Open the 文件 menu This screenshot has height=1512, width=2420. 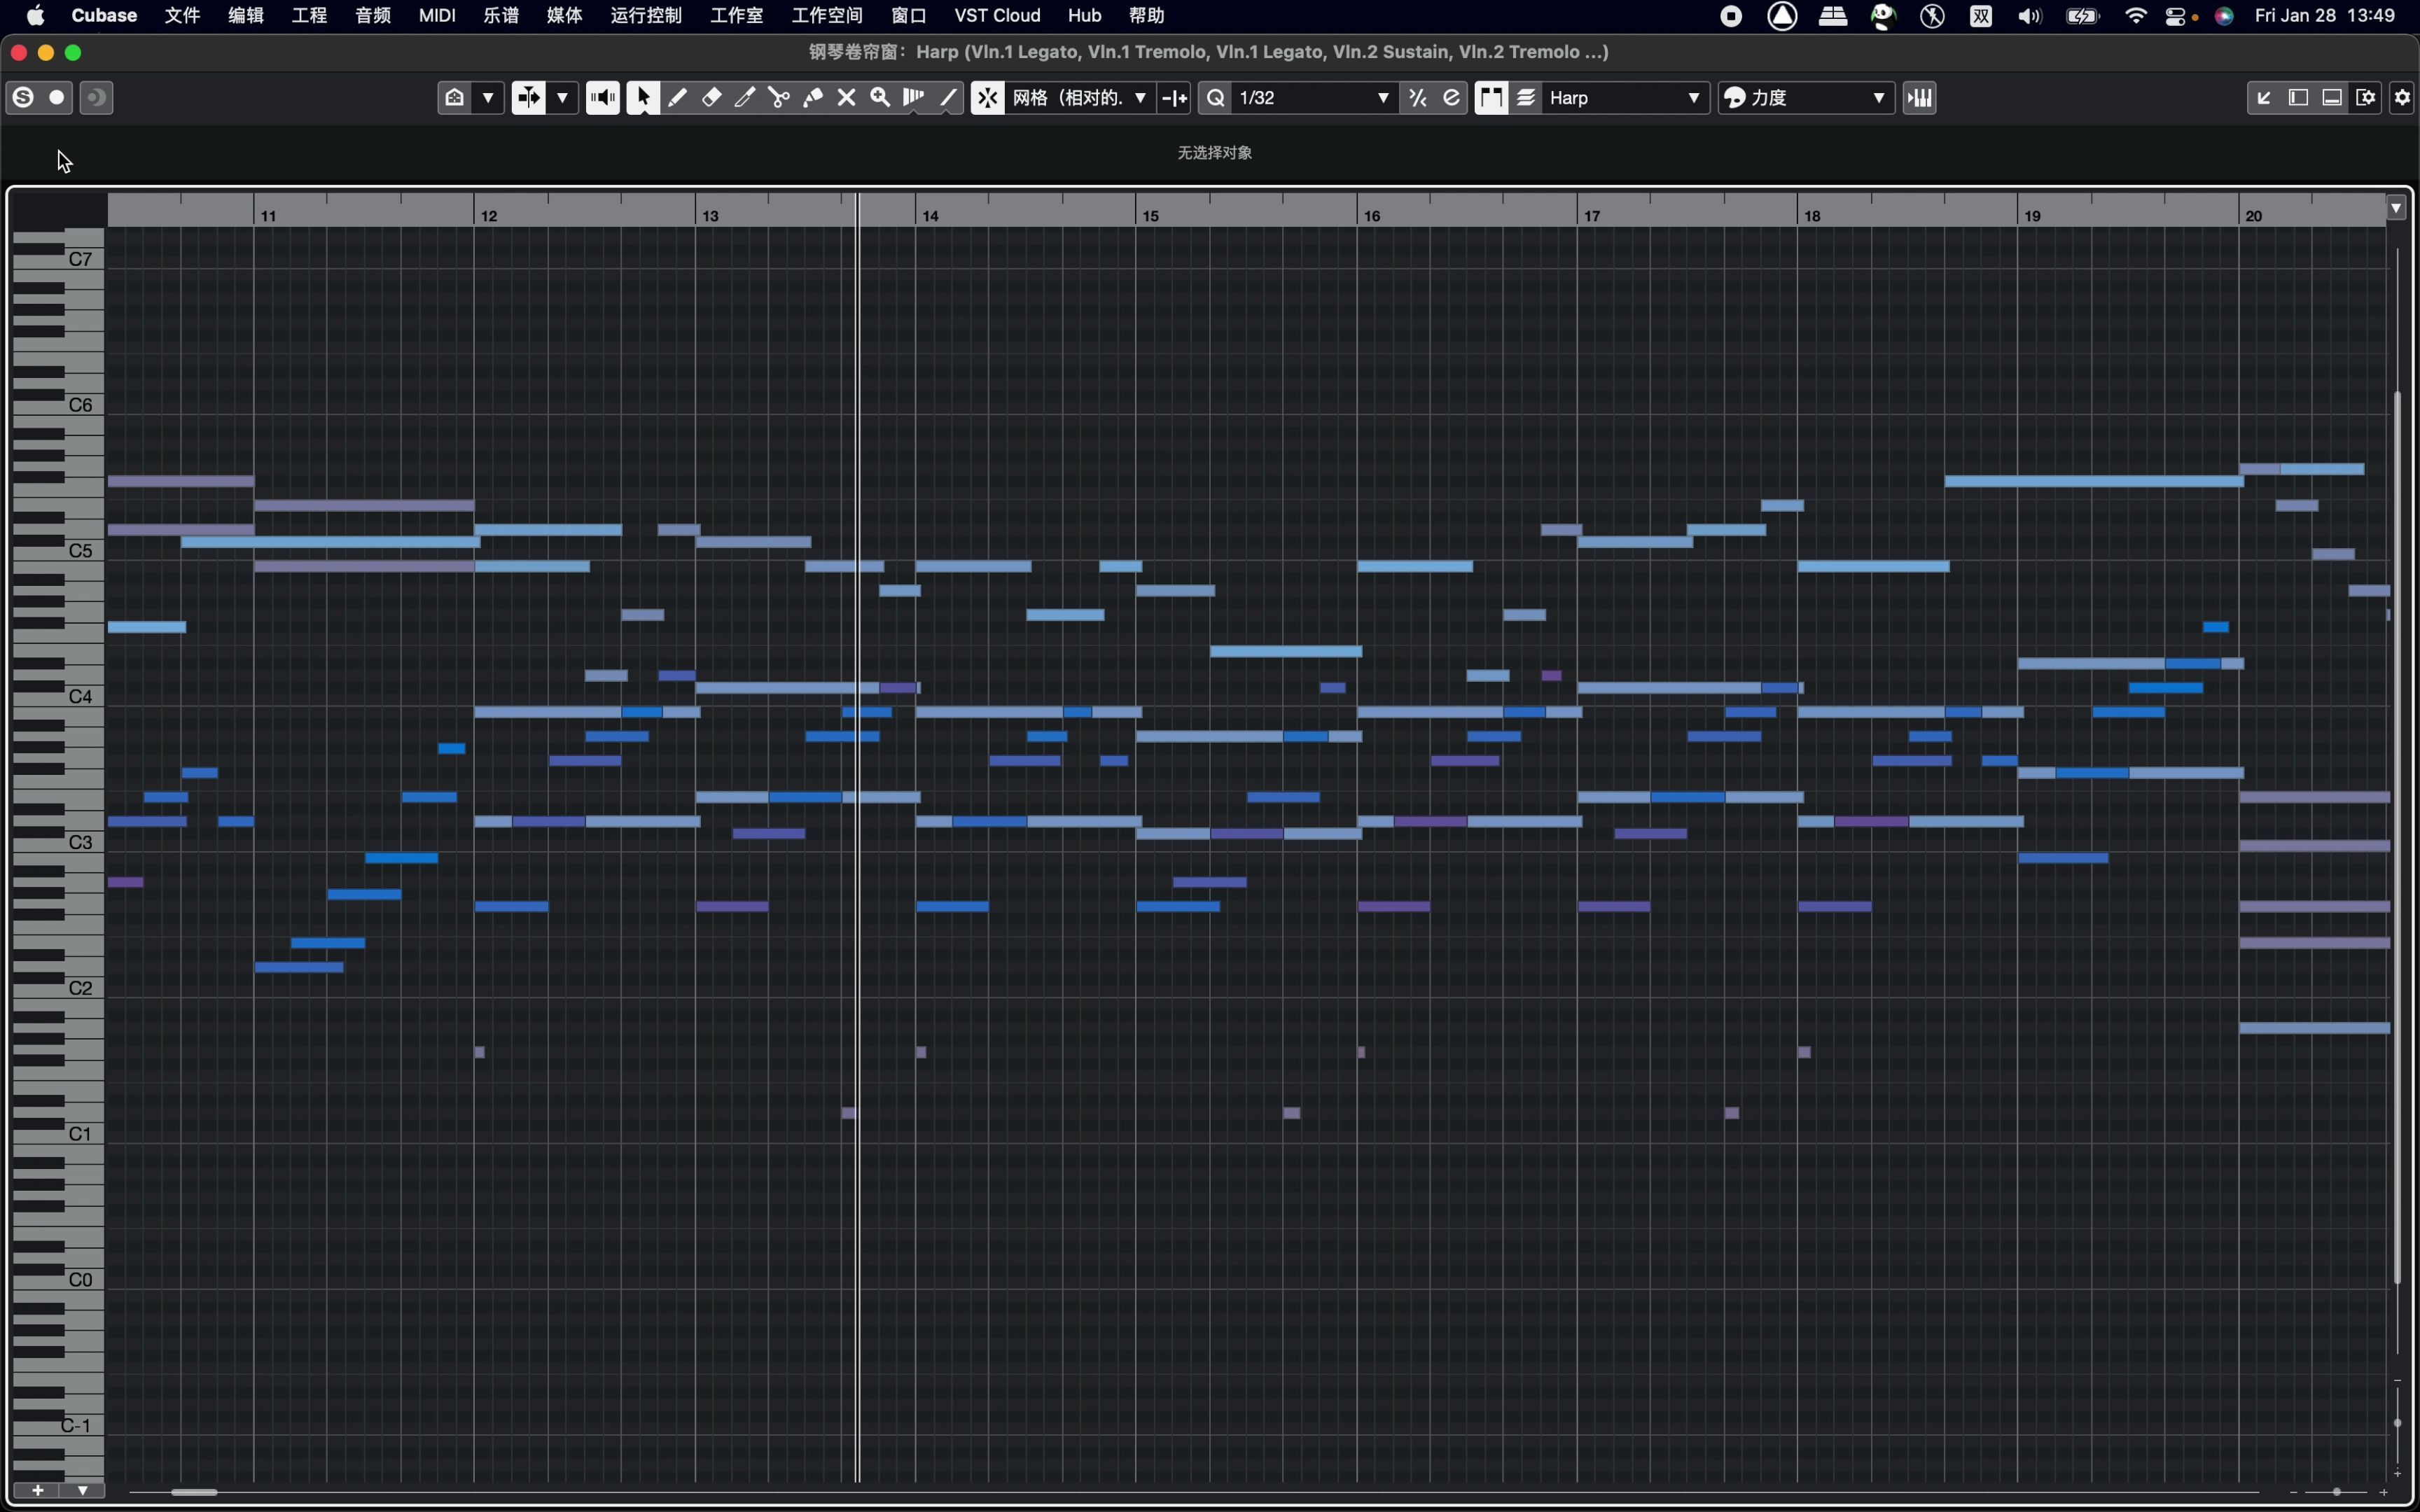(x=182, y=15)
